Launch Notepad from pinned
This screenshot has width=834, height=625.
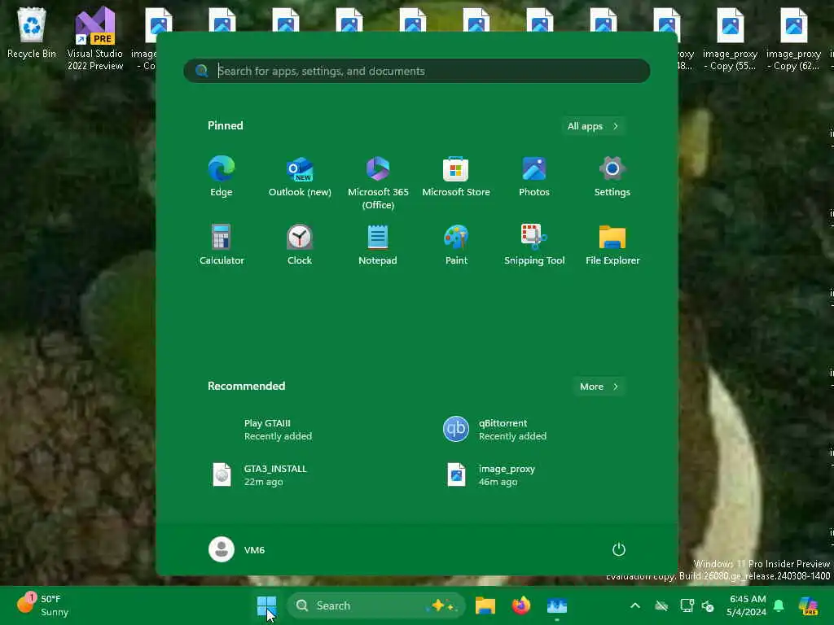pyautogui.click(x=378, y=245)
